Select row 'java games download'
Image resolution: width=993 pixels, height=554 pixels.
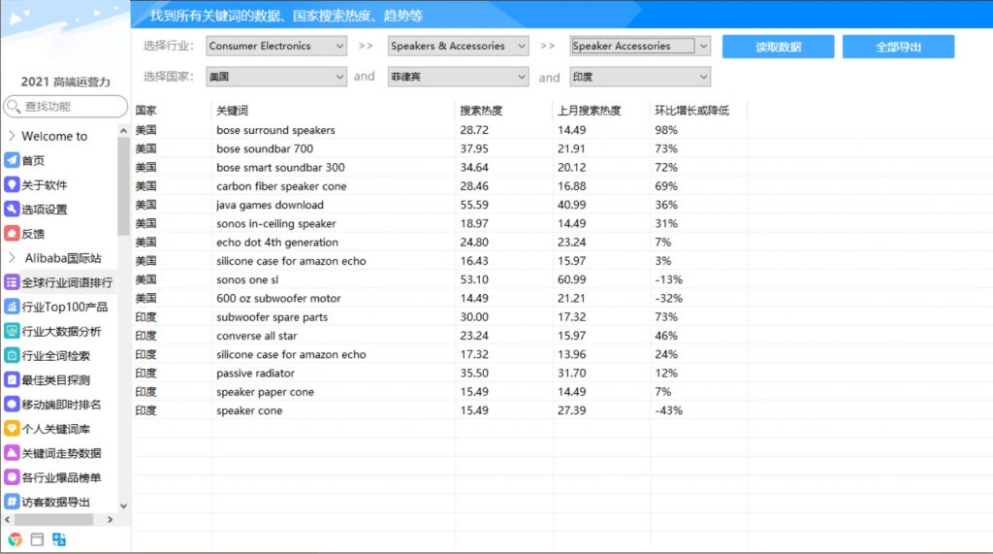pos(440,205)
